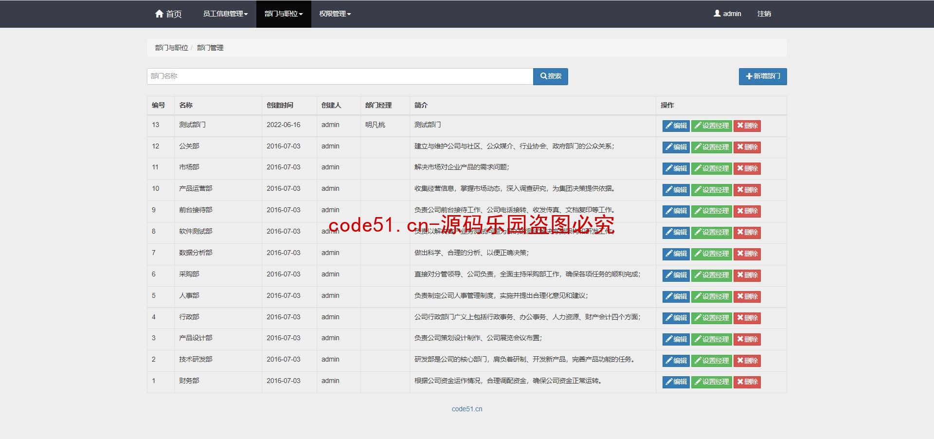Delete the 前台接待部 department
934x439 pixels.
(x=747, y=211)
